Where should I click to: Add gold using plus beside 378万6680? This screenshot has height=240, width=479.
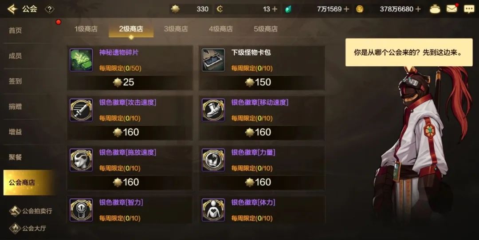[x=418, y=9]
